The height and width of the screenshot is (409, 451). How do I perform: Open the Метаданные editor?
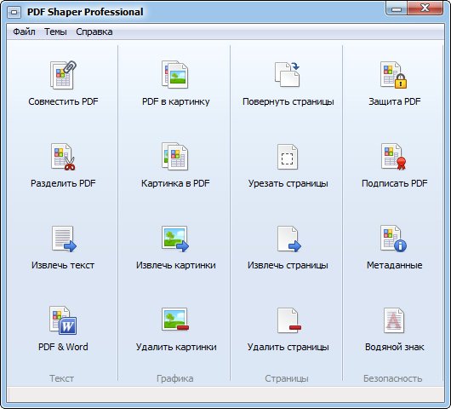pyautogui.click(x=394, y=247)
